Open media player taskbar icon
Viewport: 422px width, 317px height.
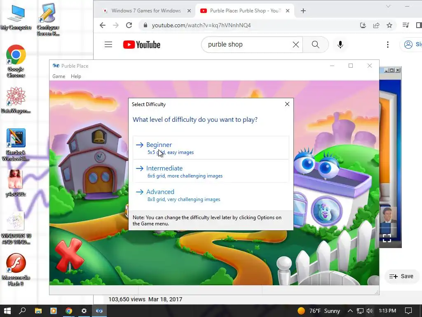(54, 311)
